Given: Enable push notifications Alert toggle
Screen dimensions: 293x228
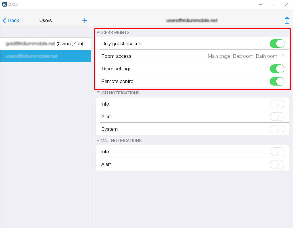Looking at the screenshot, I should pyautogui.click(x=277, y=117).
